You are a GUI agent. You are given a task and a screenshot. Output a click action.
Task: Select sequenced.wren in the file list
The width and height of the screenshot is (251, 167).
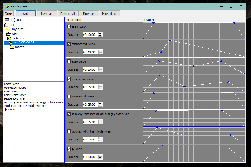coord(15,99)
